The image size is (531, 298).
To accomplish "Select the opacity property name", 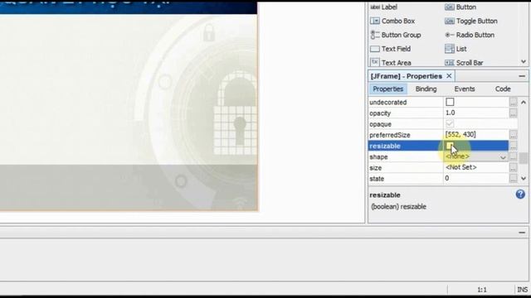I will 380,113.
